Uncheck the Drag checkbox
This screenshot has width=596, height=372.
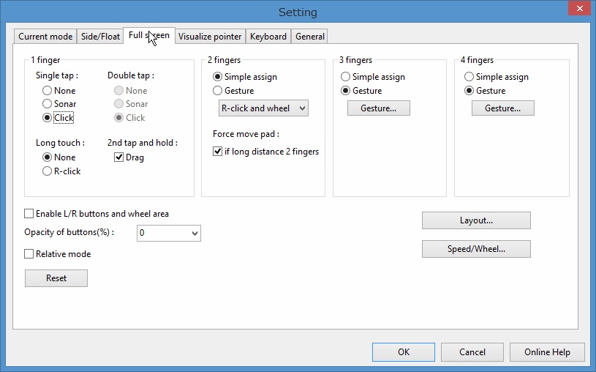[x=119, y=157]
